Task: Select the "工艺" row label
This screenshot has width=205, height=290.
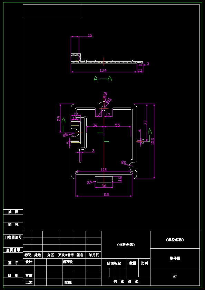Action: click(29, 282)
